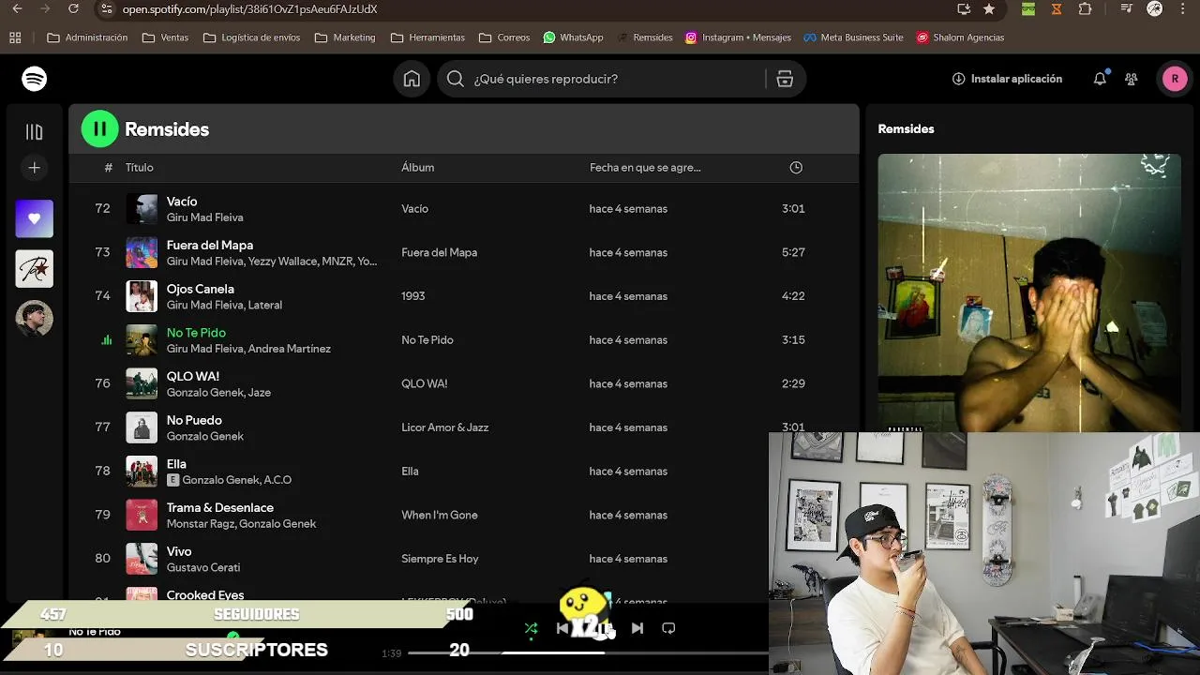Open album When I'm Gone
This screenshot has height=675, width=1200.
tap(440, 515)
